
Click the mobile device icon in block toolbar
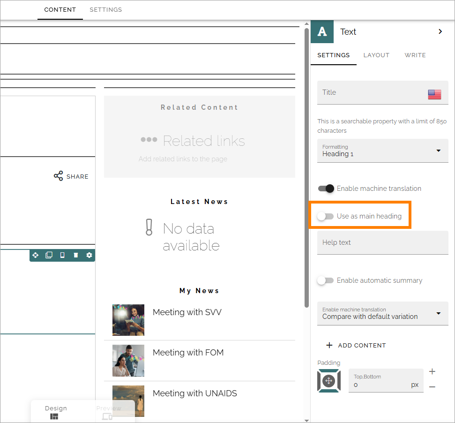click(62, 255)
